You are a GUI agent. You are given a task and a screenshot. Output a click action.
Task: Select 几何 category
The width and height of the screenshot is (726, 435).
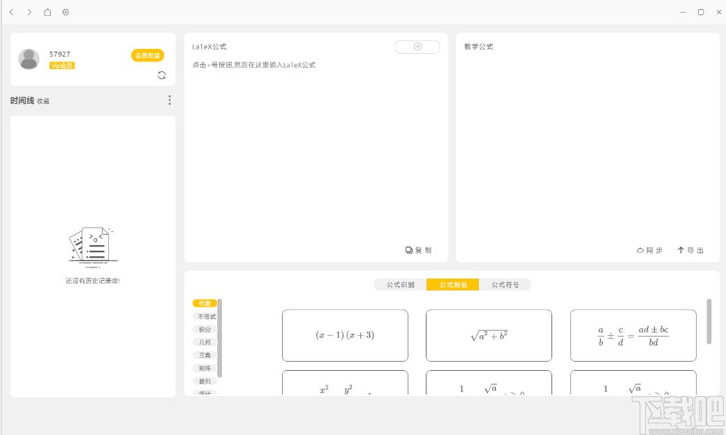click(x=205, y=342)
